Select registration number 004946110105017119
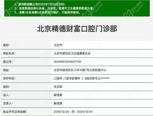The width and height of the screenshot is (153, 116). pos(67,62)
